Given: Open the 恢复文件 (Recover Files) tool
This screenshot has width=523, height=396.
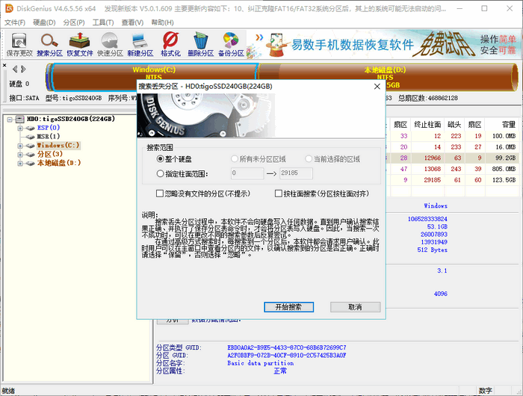Looking at the screenshot, I should 80,44.
